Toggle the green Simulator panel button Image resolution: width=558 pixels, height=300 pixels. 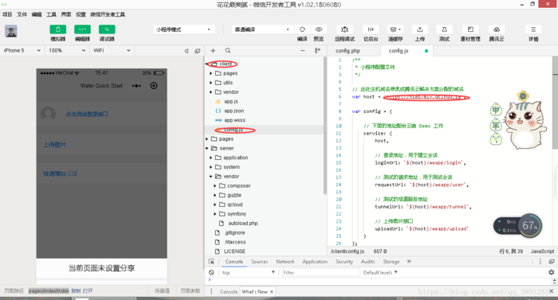click(57, 29)
